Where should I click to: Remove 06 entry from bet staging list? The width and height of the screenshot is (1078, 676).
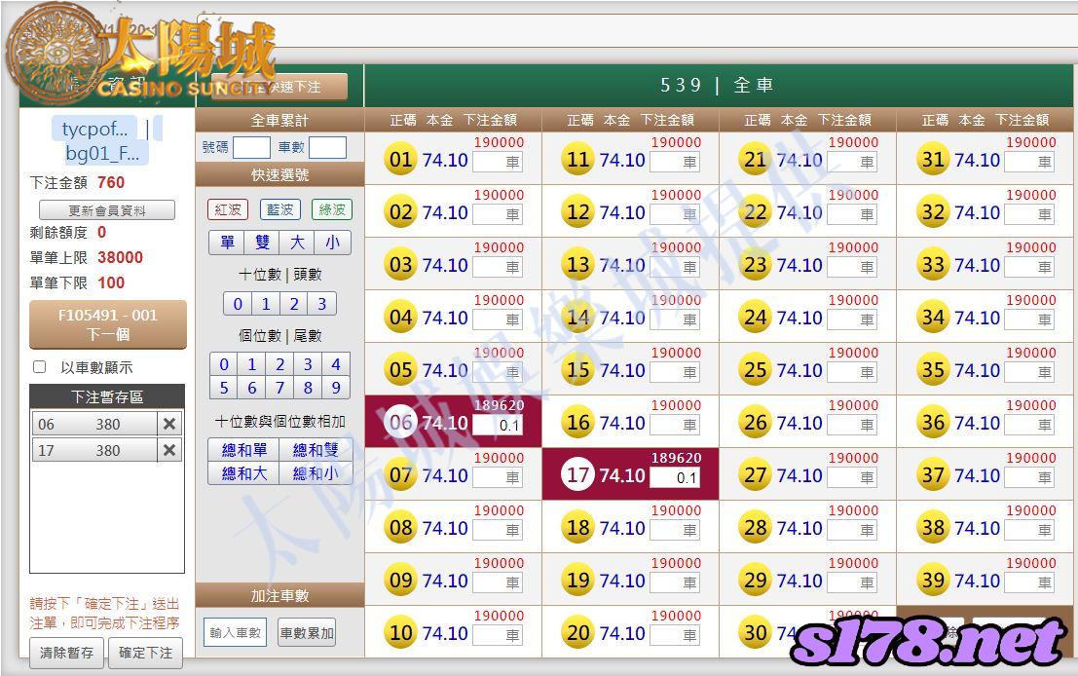pyautogui.click(x=169, y=425)
